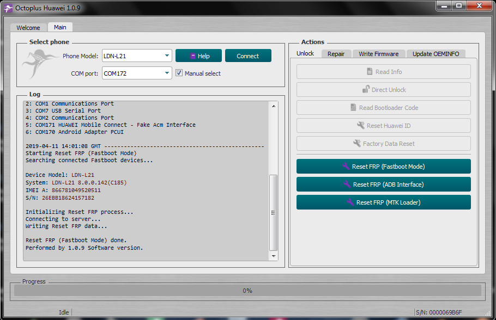Click the file icon beside Read Bootloader Code
Screen dimensions: 496x320
[x=353, y=107]
